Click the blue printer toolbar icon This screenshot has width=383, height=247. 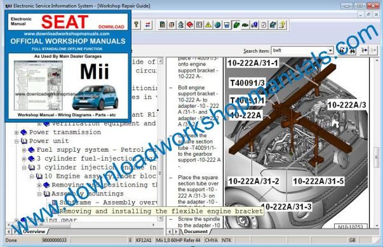pos(227,25)
